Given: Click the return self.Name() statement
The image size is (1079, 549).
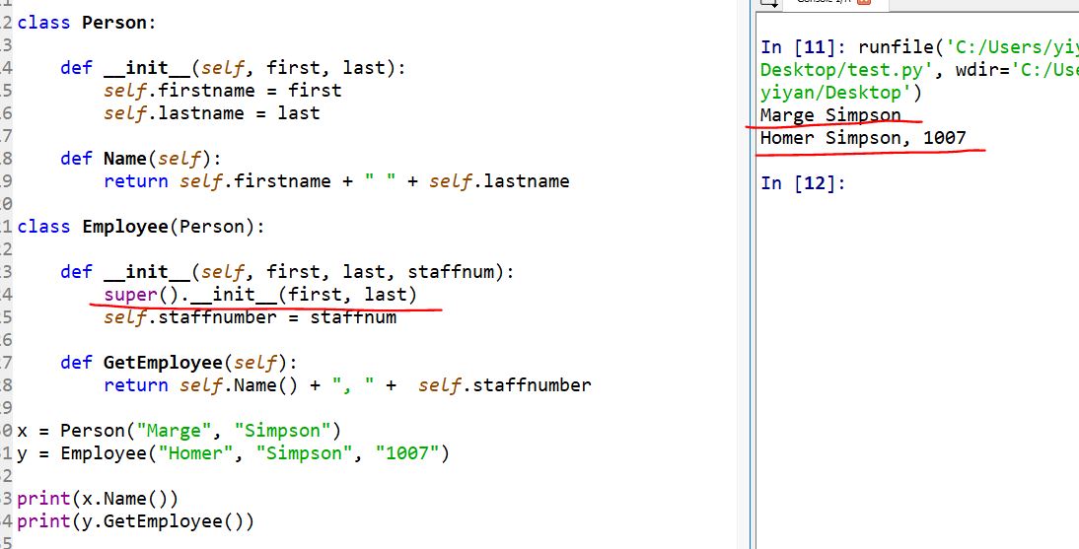Looking at the screenshot, I should click(347, 385).
